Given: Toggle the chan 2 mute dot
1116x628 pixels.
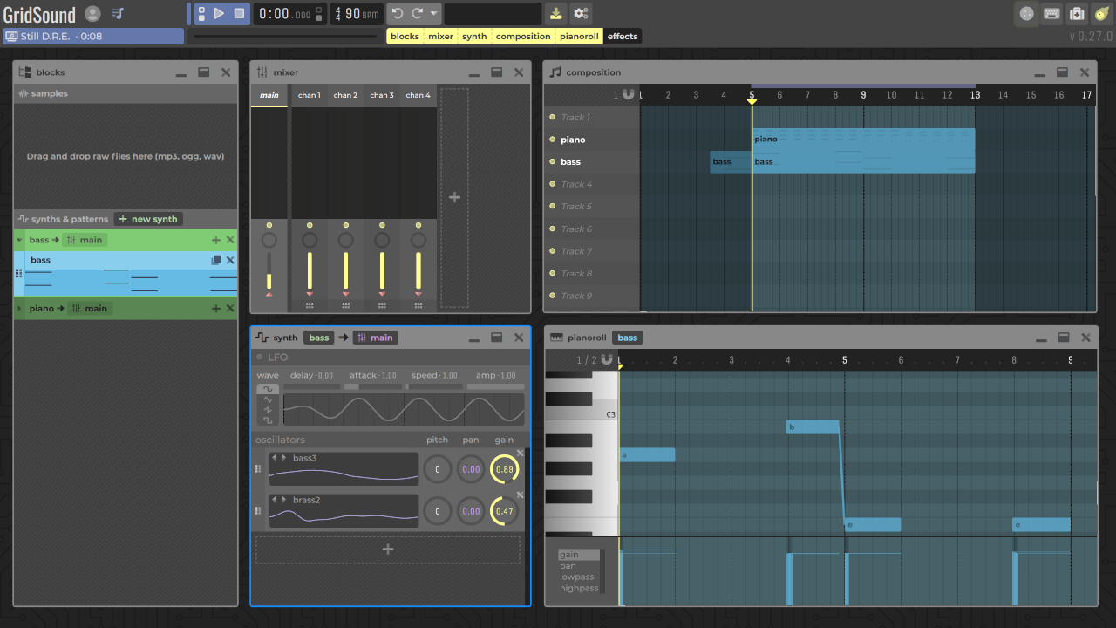Looking at the screenshot, I should click(x=346, y=225).
